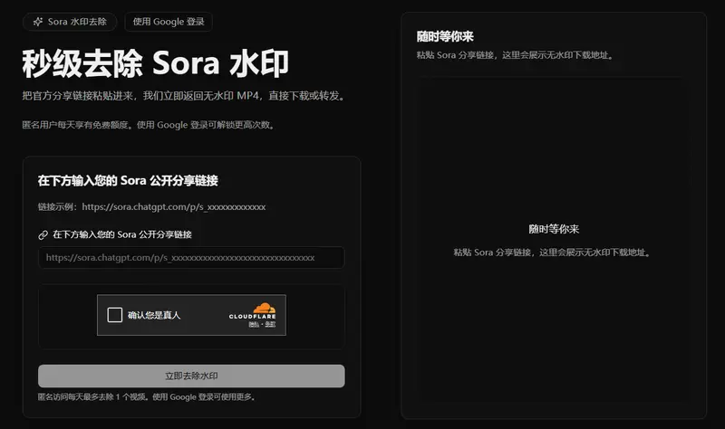This screenshot has width=725, height=429.
Task: Click the Sora 水印去除 badge label
Action: (x=77, y=22)
